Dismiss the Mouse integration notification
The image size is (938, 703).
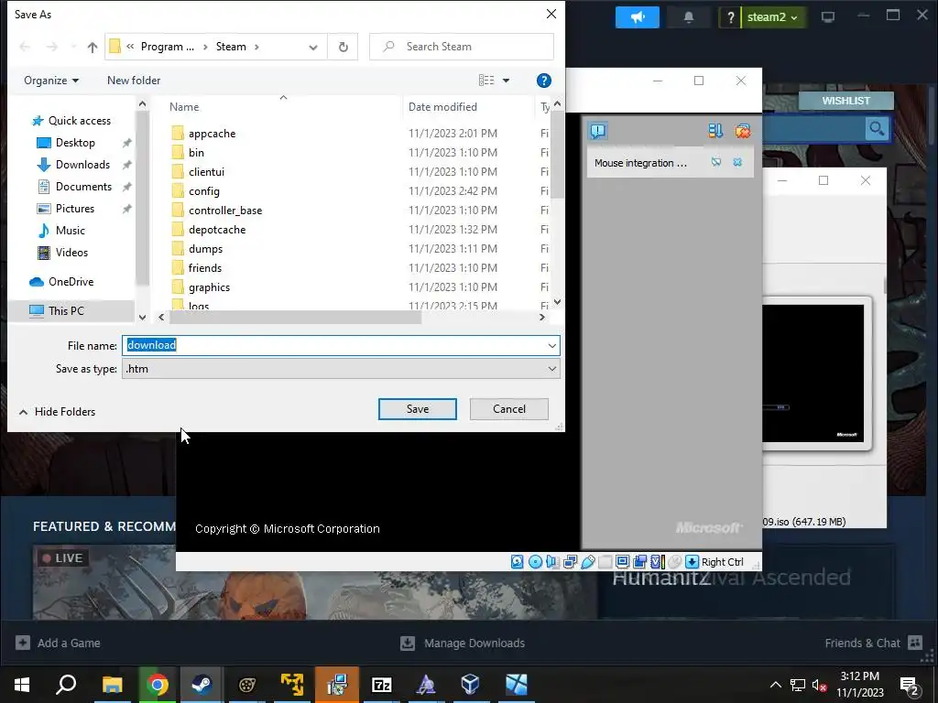737,163
